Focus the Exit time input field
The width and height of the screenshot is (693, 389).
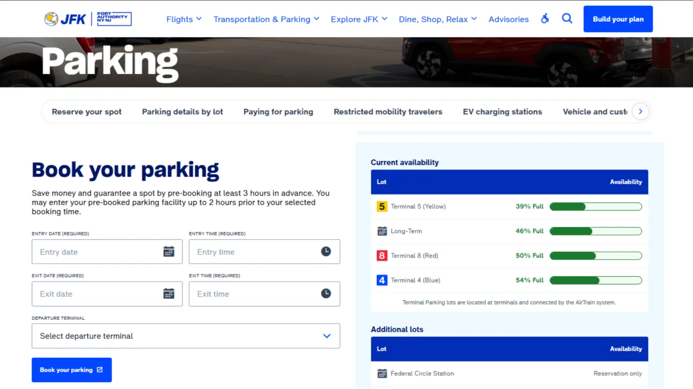pos(264,294)
